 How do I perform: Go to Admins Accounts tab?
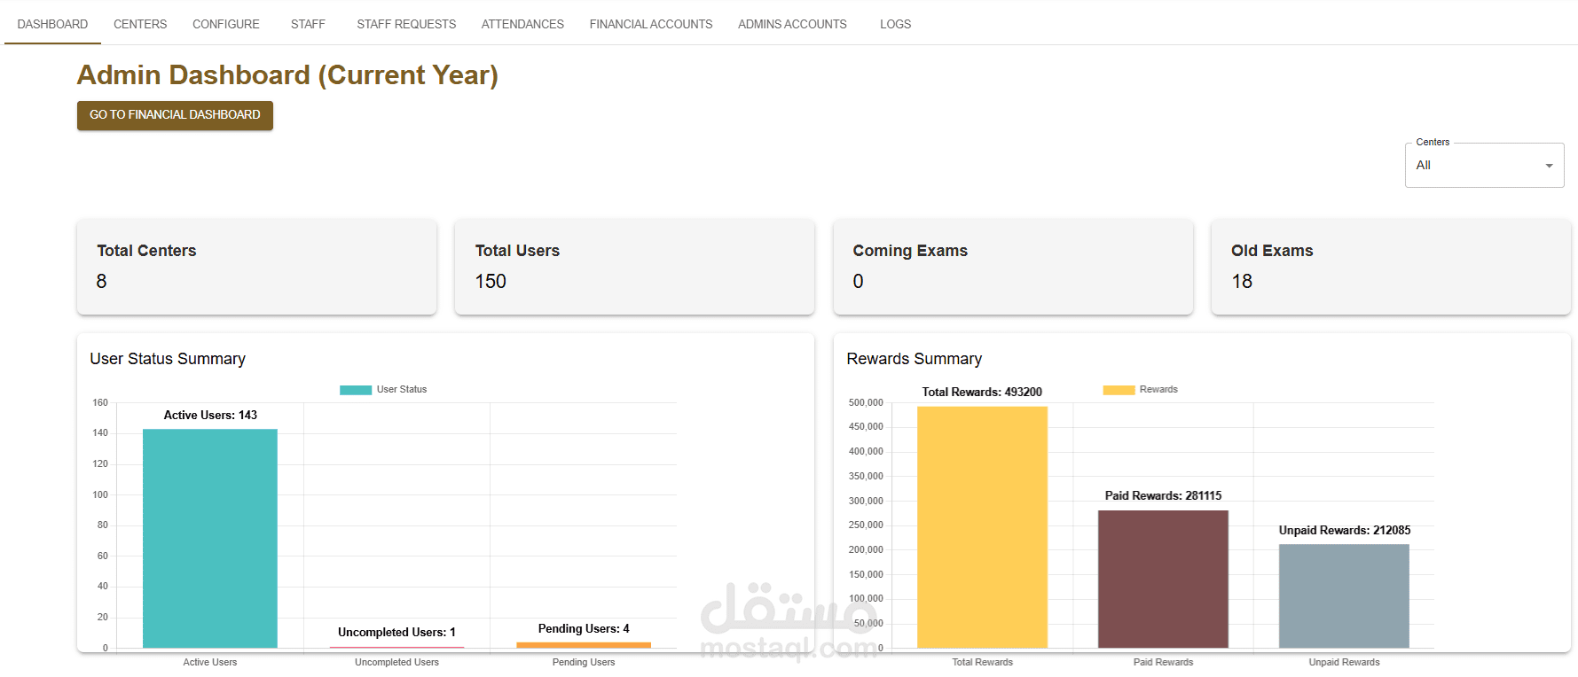tap(792, 24)
